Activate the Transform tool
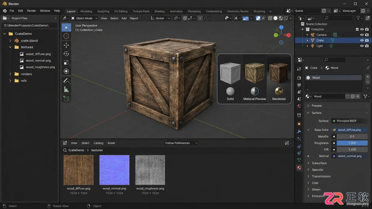Image resolution: width=372 pixels, height=209 pixels. [x=66, y=71]
